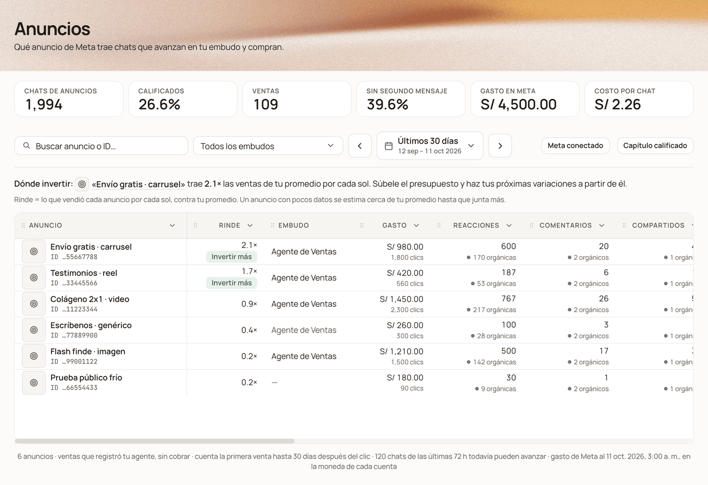Grab the drag handle before the Rinde column

coord(195,225)
